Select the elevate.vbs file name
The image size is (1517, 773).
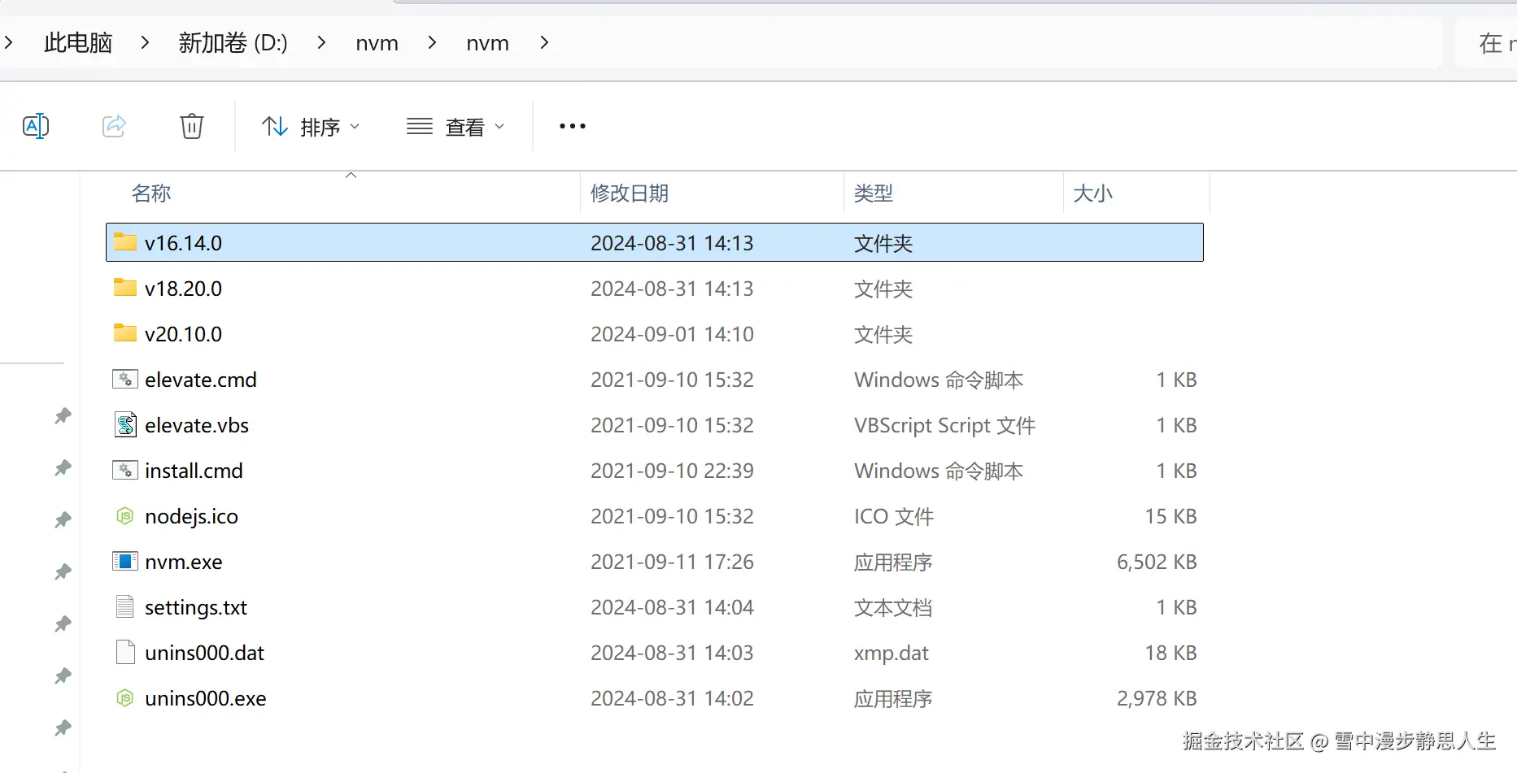click(x=197, y=425)
